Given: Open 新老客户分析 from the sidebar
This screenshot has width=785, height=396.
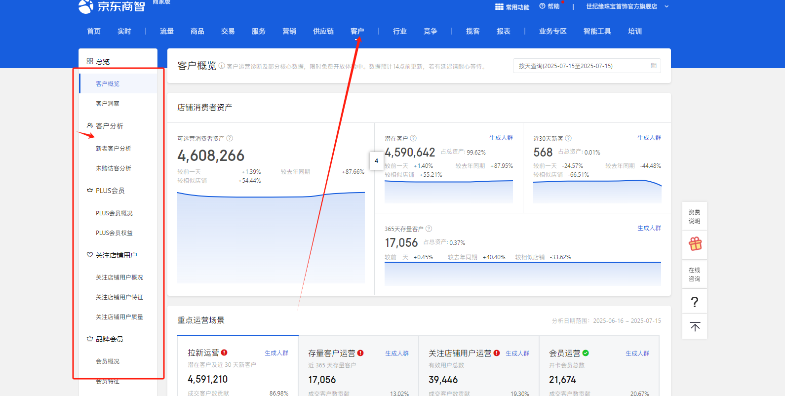Looking at the screenshot, I should (x=114, y=149).
